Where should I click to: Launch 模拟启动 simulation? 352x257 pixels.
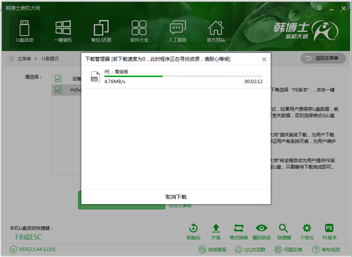pyautogui.click(x=262, y=232)
